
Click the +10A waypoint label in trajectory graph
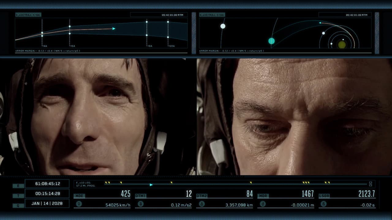[172, 46]
